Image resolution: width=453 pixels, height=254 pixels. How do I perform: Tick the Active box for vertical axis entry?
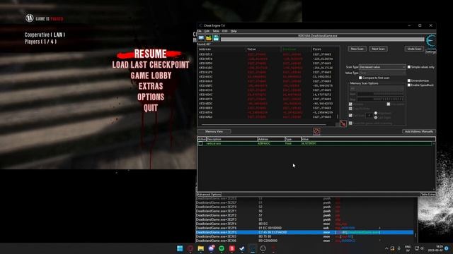pos(200,143)
